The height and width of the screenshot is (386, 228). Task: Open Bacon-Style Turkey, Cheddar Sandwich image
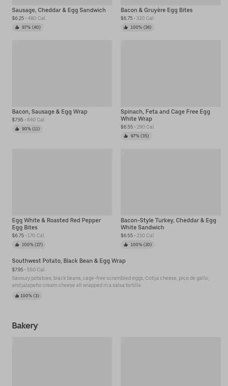coord(171,182)
